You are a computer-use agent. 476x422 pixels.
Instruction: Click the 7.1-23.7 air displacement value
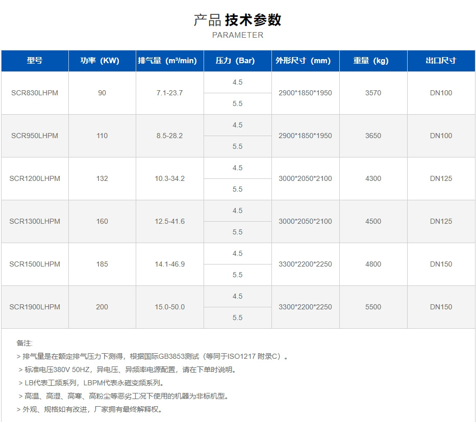pos(169,93)
